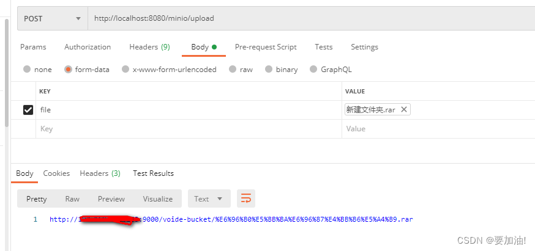Click response line number 1
Screen dimensions: 535x251
pyautogui.click(x=35, y=219)
